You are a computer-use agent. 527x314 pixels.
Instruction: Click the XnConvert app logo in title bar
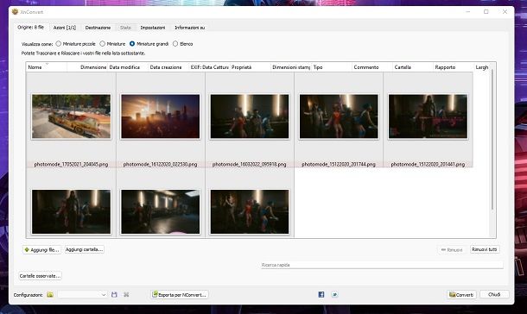click(x=16, y=12)
